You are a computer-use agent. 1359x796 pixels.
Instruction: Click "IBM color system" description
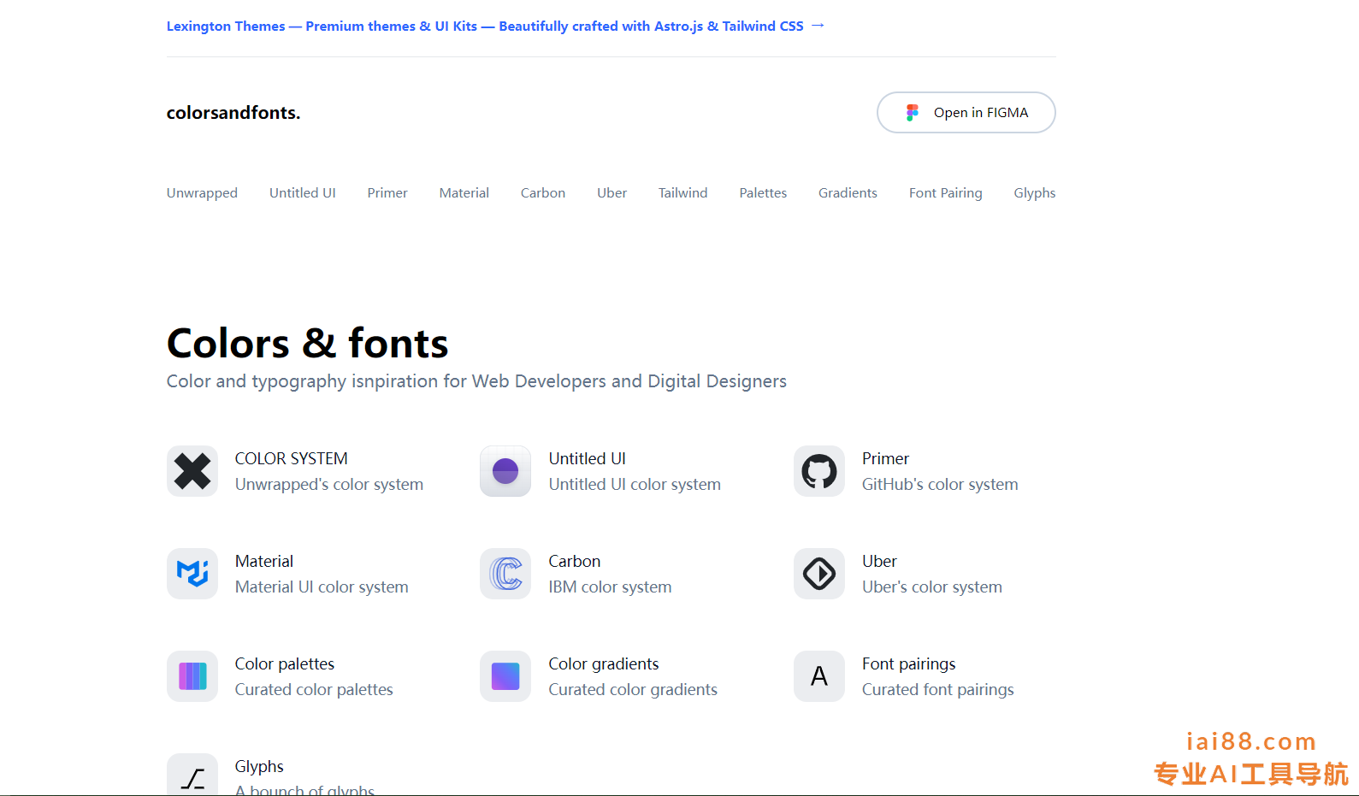tap(611, 587)
